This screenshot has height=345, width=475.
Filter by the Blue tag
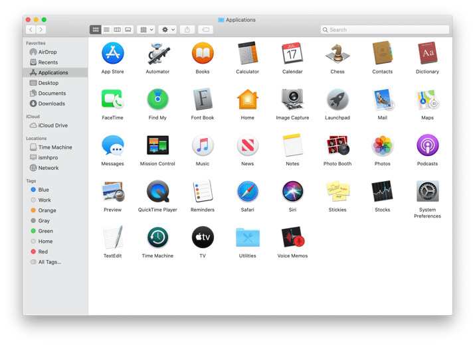[x=55, y=190]
